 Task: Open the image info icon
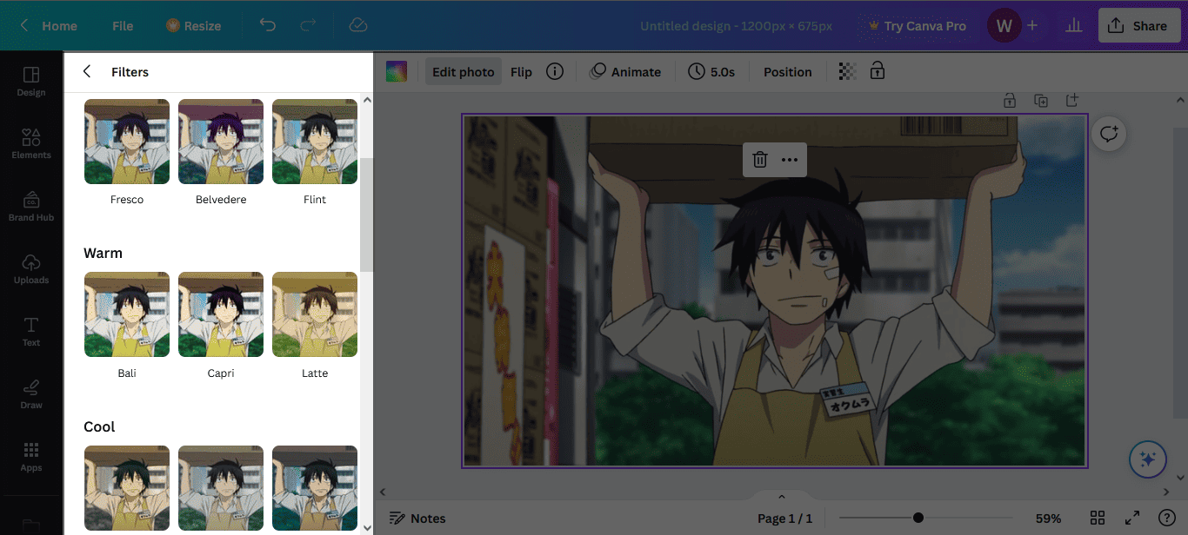[555, 72]
